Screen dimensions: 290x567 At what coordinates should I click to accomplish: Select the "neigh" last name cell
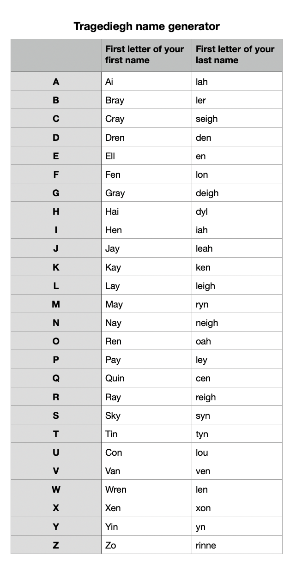206,323
